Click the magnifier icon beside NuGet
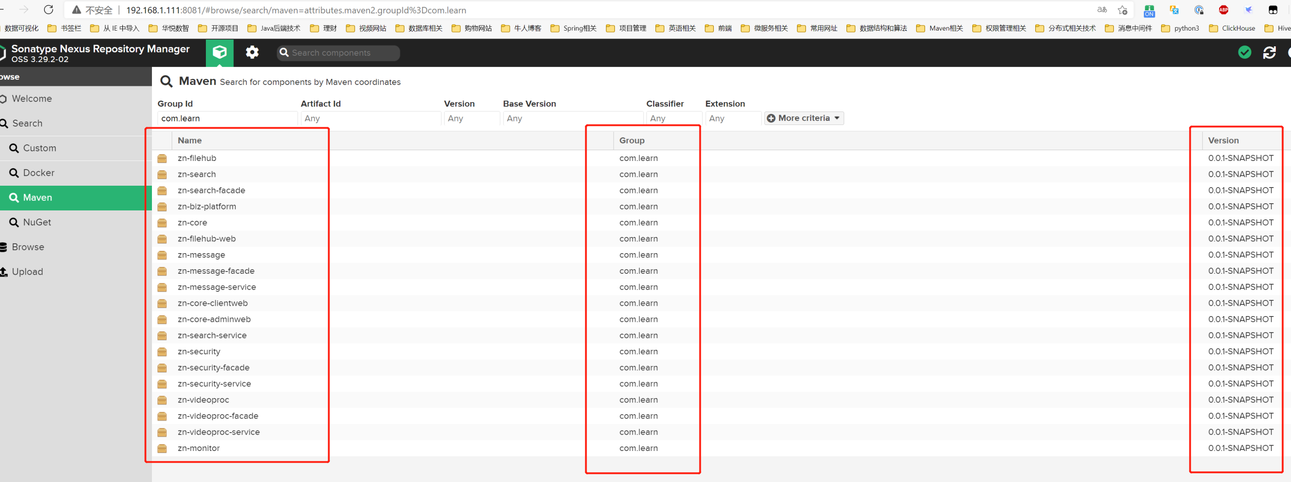Image resolution: width=1291 pixels, height=482 pixels. pos(14,223)
